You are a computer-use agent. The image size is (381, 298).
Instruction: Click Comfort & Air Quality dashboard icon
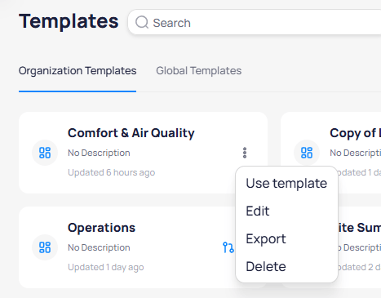pos(45,153)
